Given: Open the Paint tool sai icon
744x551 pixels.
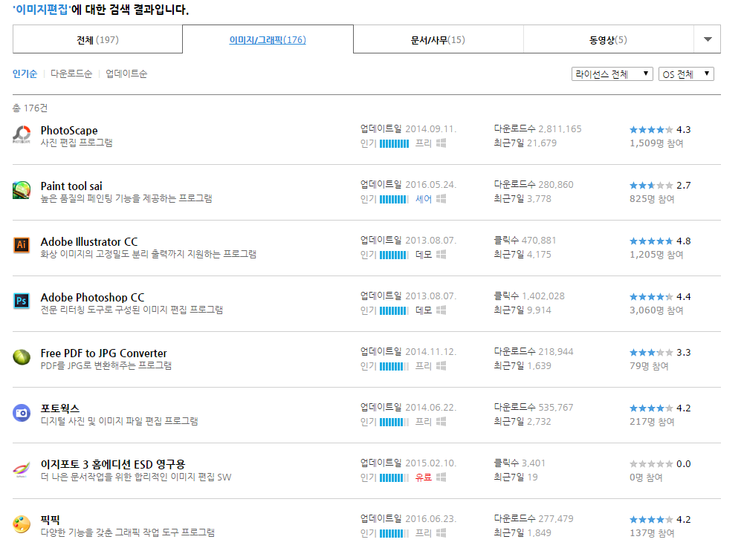Looking at the screenshot, I should point(22,190).
